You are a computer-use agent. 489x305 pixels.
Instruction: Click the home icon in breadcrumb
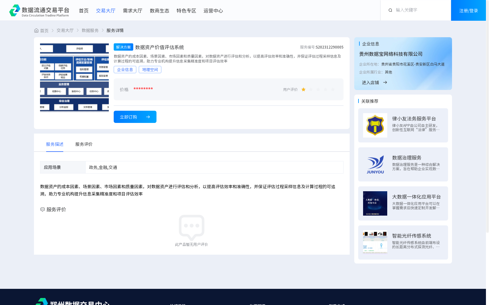[36, 30]
